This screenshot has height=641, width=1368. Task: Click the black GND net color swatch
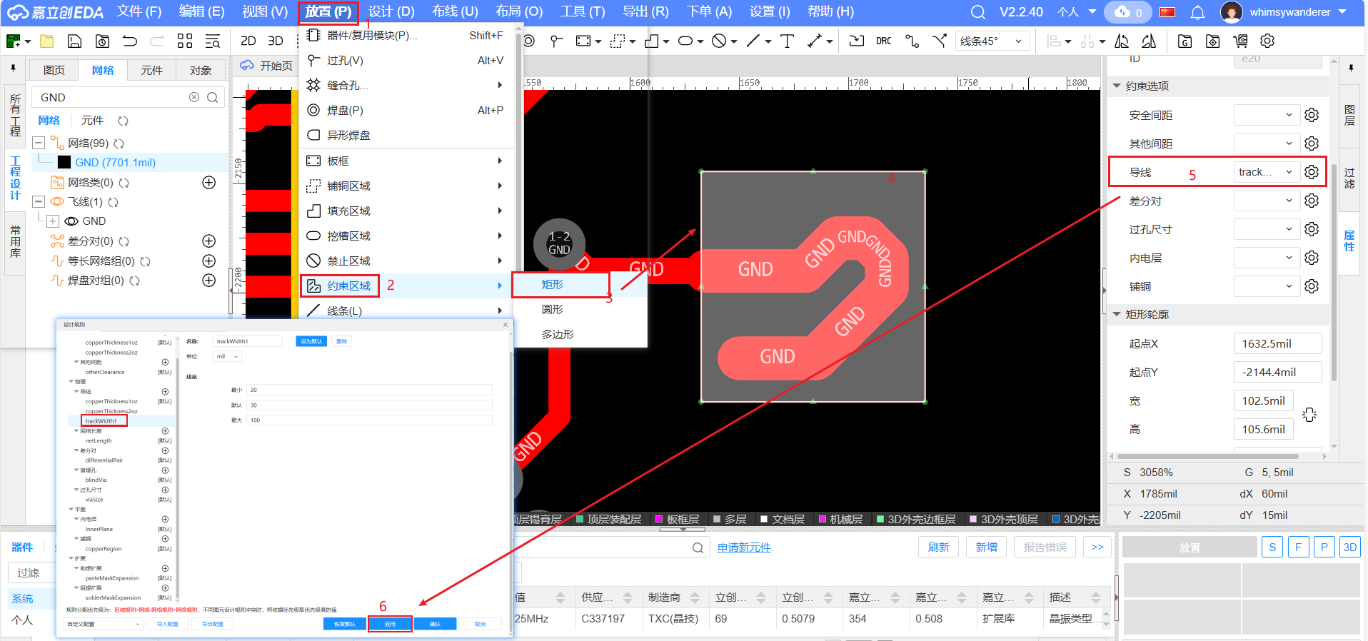[64, 163]
